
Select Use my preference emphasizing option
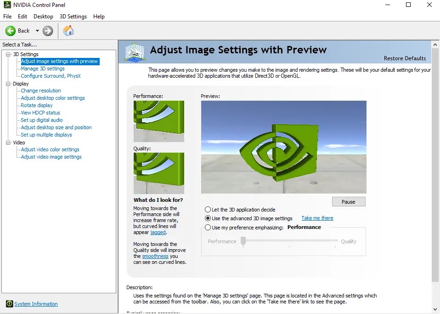point(208,228)
